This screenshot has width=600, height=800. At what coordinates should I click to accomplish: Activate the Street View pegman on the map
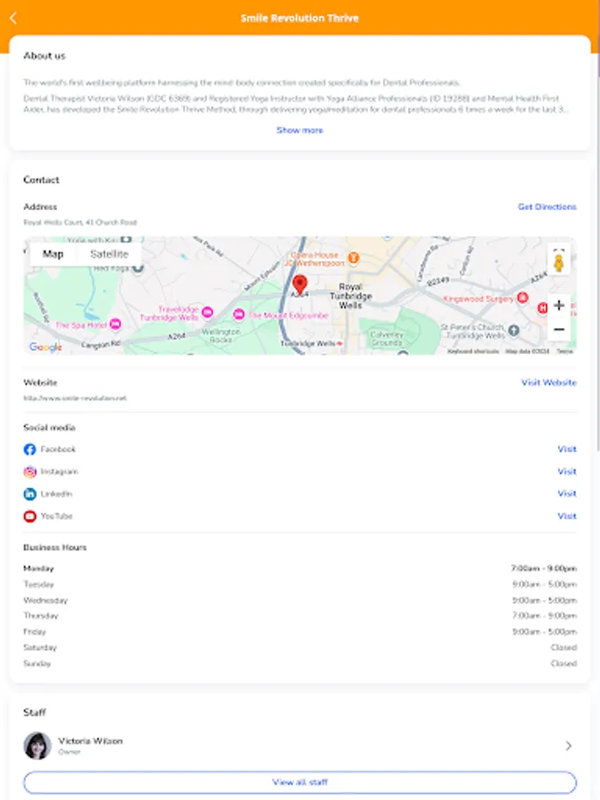click(x=559, y=261)
